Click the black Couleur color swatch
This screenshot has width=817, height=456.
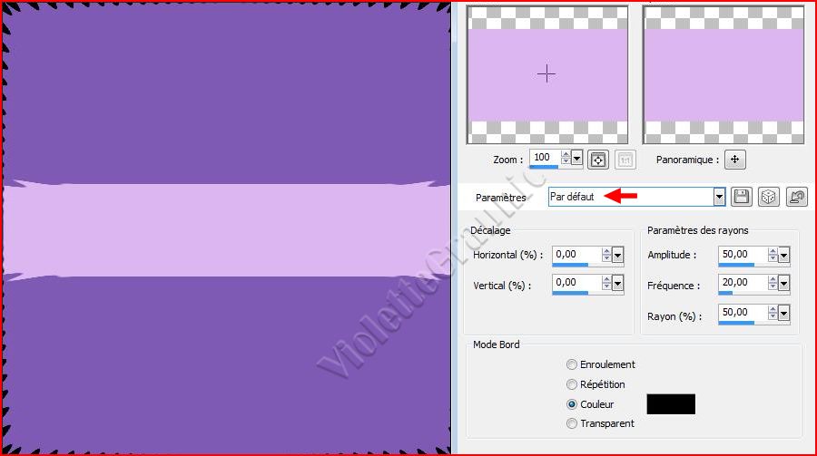670,404
